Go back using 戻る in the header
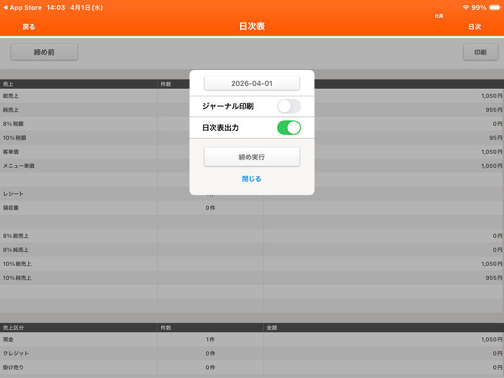This screenshot has height=378, width=504. pyautogui.click(x=29, y=27)
